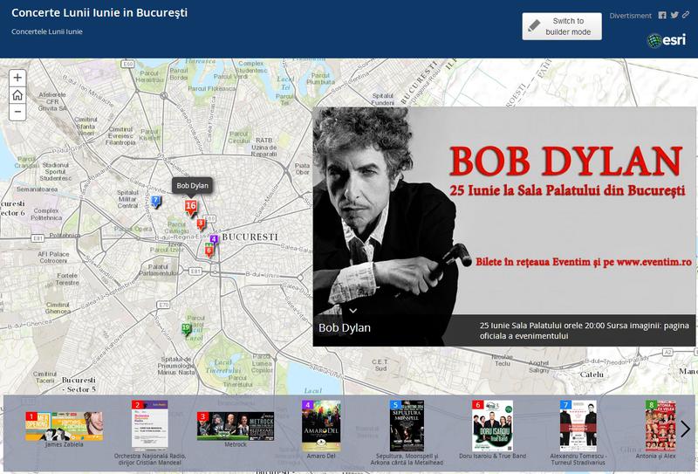Viewport: 698px width, 474px height.
Task: Select blue map marker 7
Action: (x=155, y=202)
